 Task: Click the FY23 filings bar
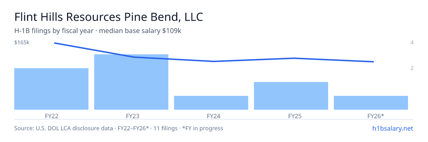pos(131,82)
